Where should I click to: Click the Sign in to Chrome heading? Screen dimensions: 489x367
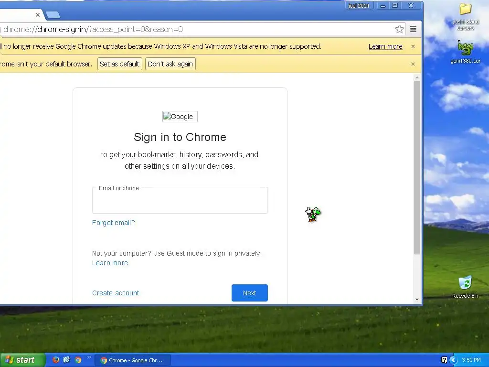tap(180, 137)
